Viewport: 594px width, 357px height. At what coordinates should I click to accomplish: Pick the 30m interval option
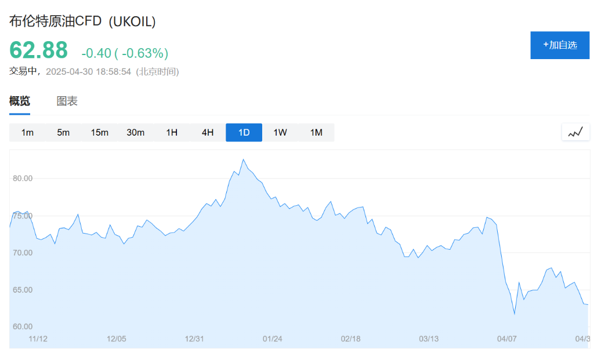pyautogui.click(x=135, y=132)
